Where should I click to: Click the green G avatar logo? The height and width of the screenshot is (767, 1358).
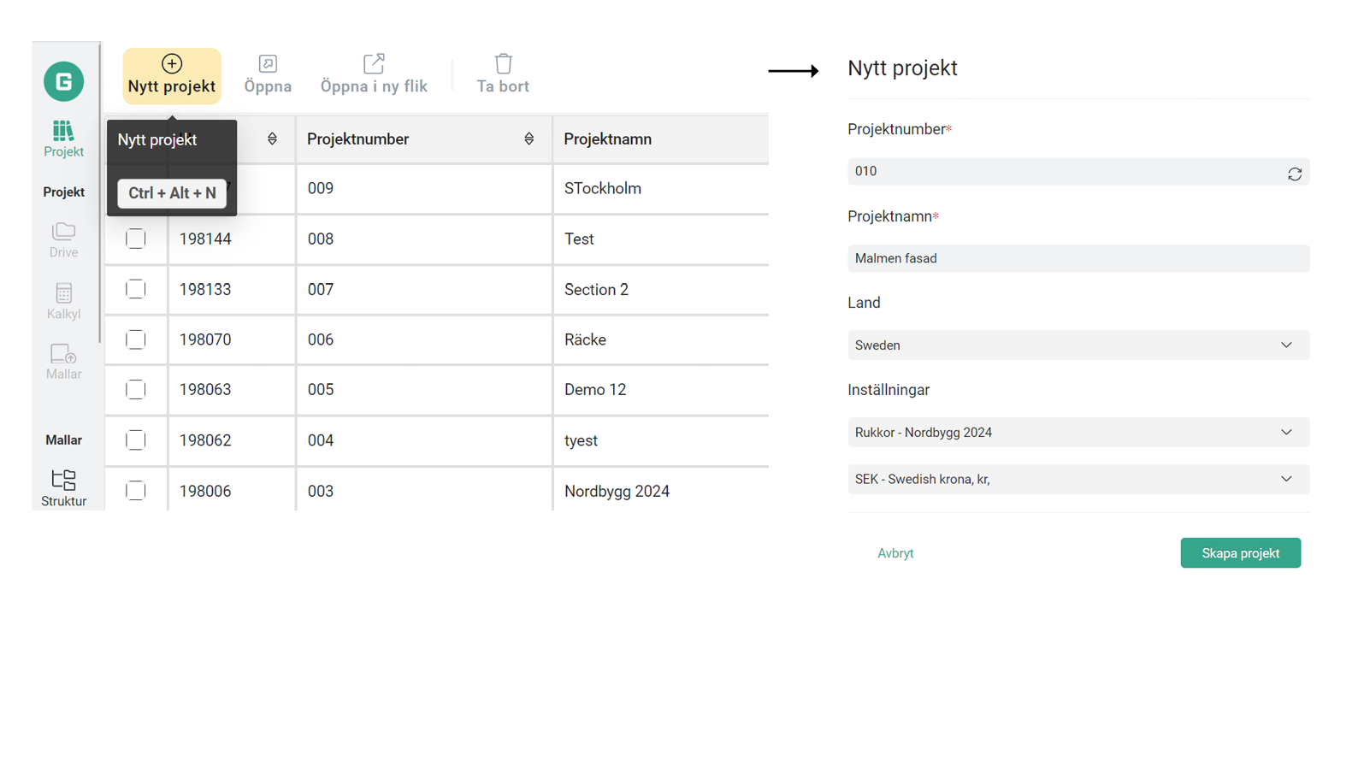(x=63, y=81)
